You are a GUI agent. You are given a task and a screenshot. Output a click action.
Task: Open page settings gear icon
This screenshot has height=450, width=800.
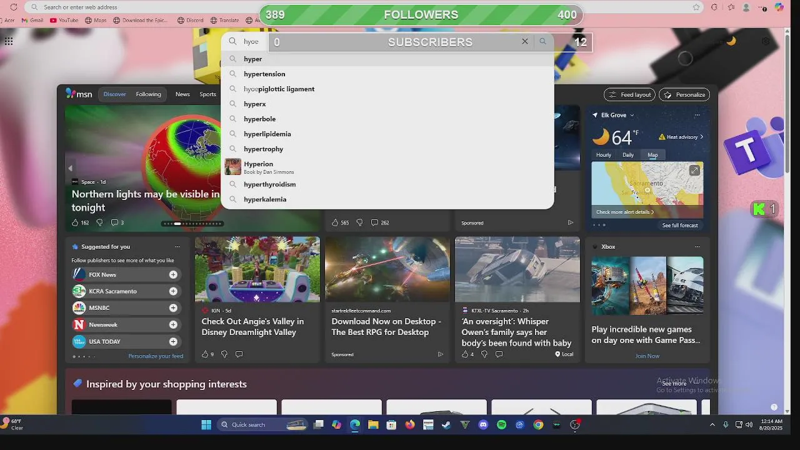pyautogui.click(x=766, y=41)
